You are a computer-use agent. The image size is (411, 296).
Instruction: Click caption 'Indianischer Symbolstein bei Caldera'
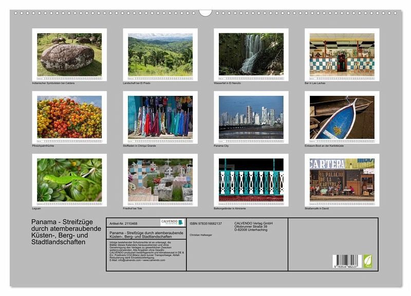click(x=53, y=83)
